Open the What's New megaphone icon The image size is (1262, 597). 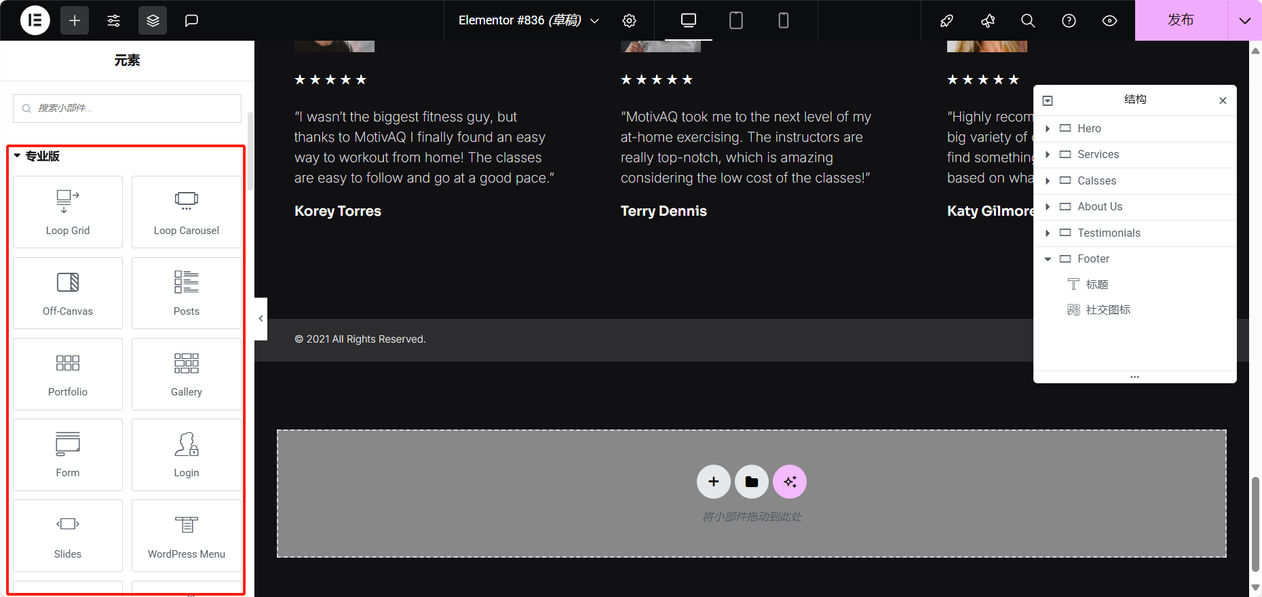click(x=988, y=20)
